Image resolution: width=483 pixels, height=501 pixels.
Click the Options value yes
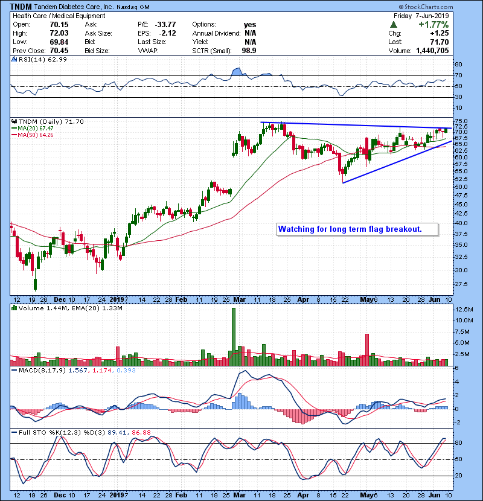[x=250, y=25]
